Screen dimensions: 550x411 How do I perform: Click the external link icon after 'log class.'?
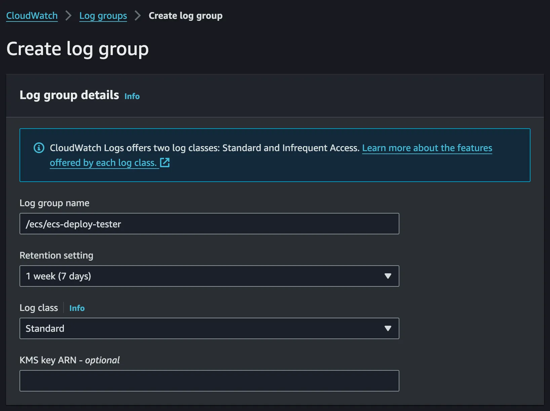165,163
